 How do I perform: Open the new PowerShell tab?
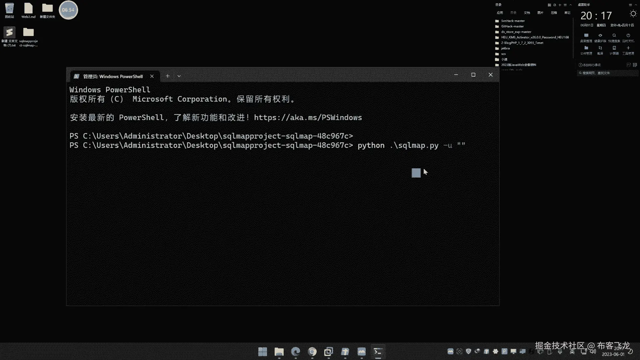pyautogui.click(x=168, y=76)
